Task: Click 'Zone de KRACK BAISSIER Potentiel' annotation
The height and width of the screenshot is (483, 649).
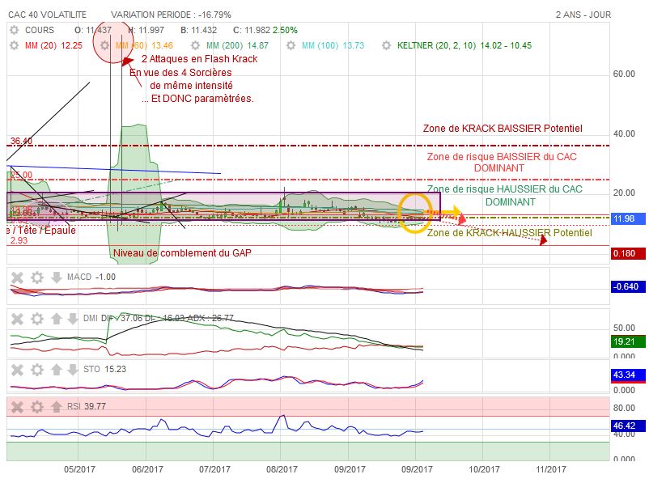Action: (503, 129)
